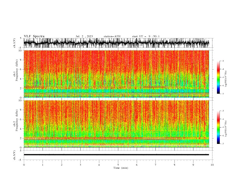Click the "-7" label on ch.2 colorbar
This screenshot has width=239, height=185.
click(x=222, y=144)
